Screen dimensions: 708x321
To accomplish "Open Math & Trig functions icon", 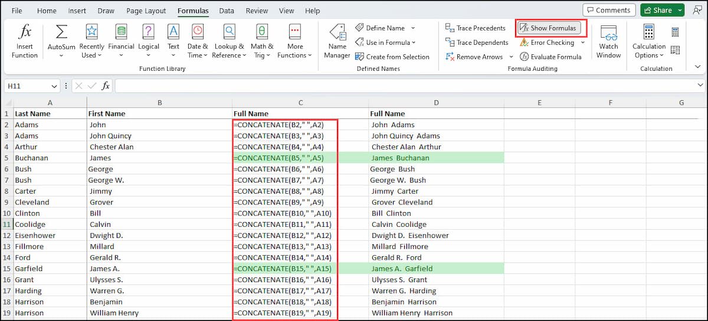I will click(x=262, y=32).
